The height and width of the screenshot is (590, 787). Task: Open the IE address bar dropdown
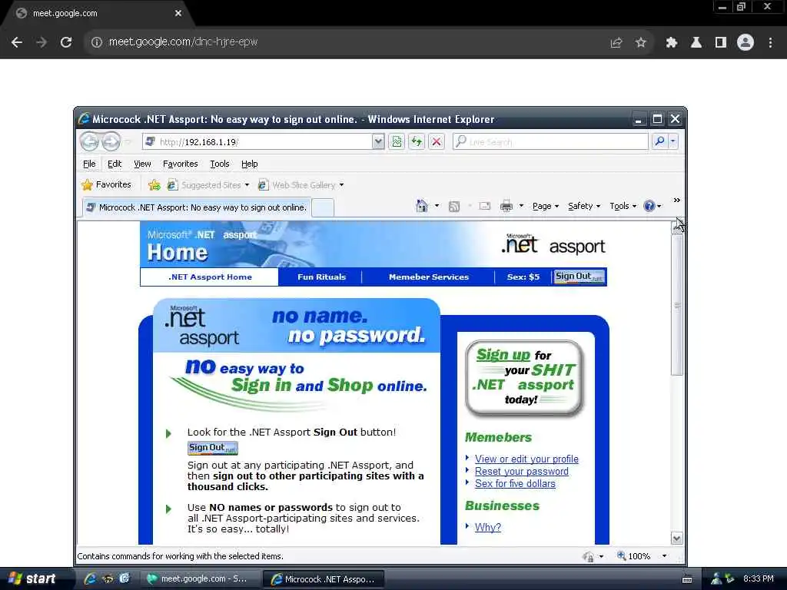[x=378, y=142]
